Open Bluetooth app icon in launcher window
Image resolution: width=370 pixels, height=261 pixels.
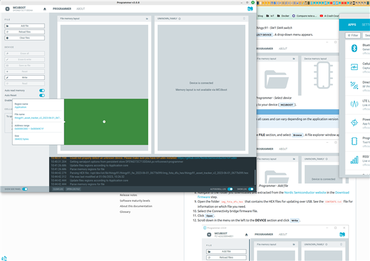pos(354,48)
